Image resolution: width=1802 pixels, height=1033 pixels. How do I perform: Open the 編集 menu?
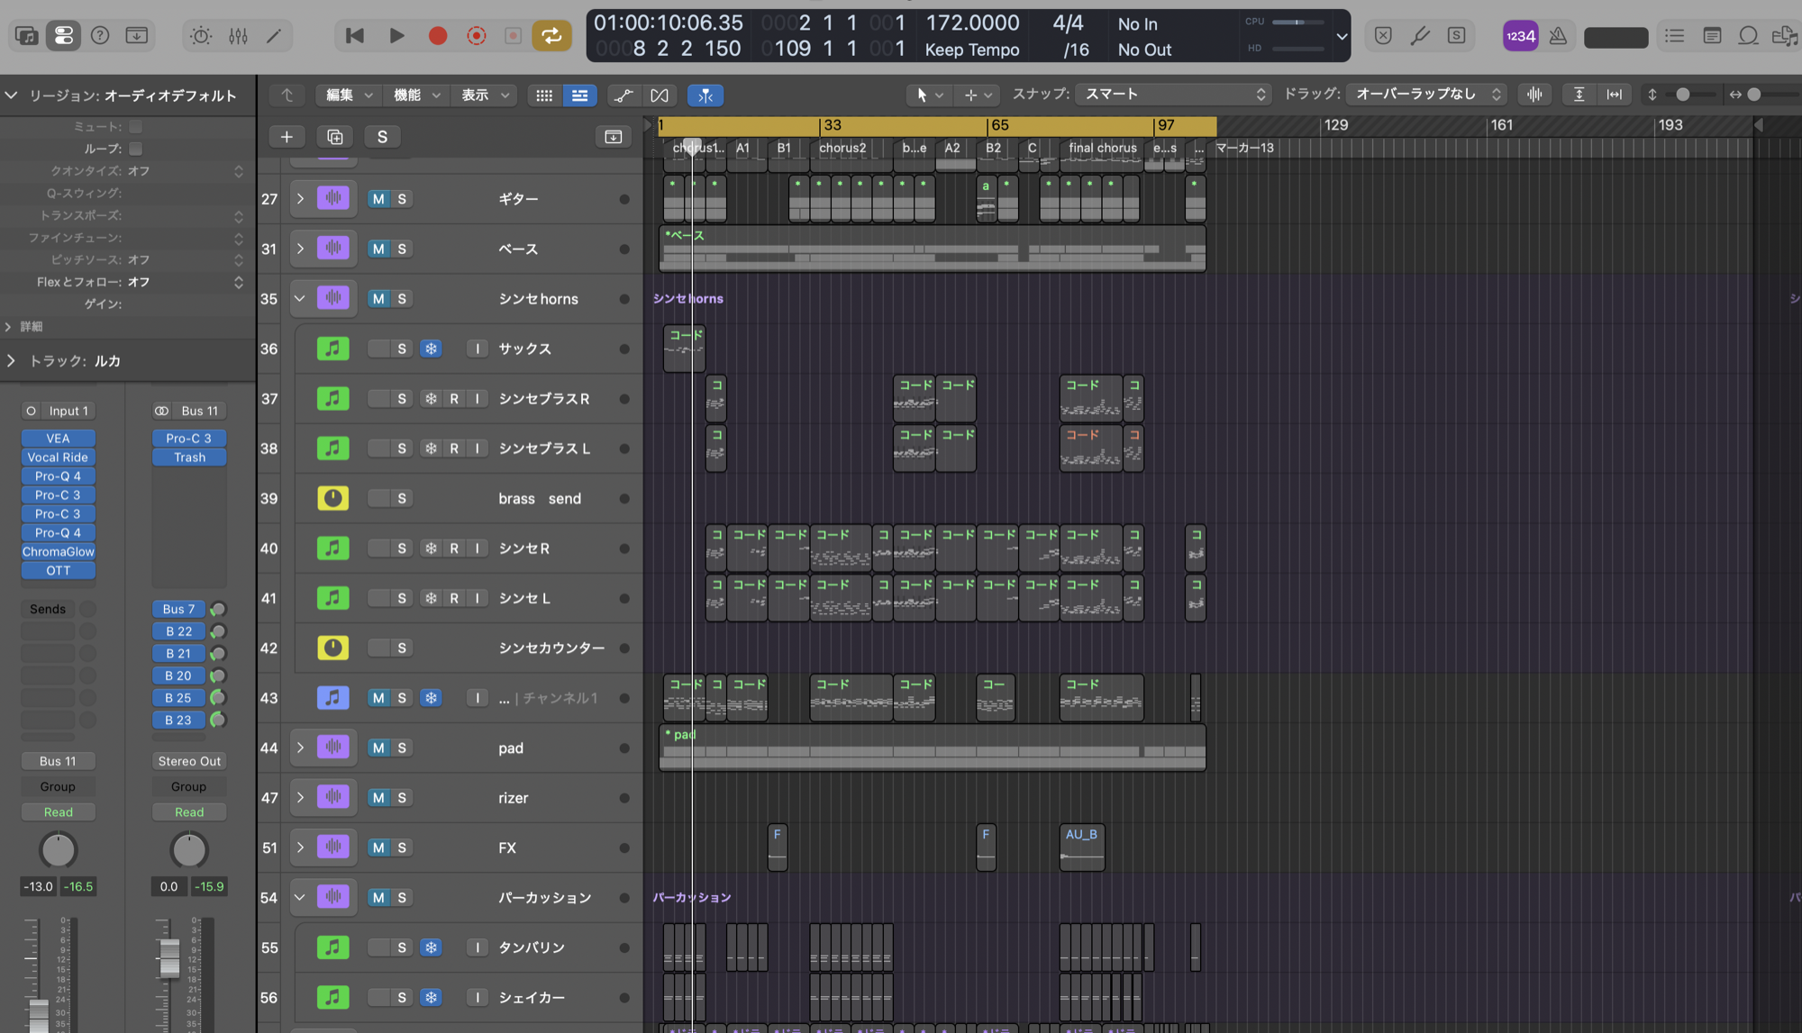tap(349, 95)
